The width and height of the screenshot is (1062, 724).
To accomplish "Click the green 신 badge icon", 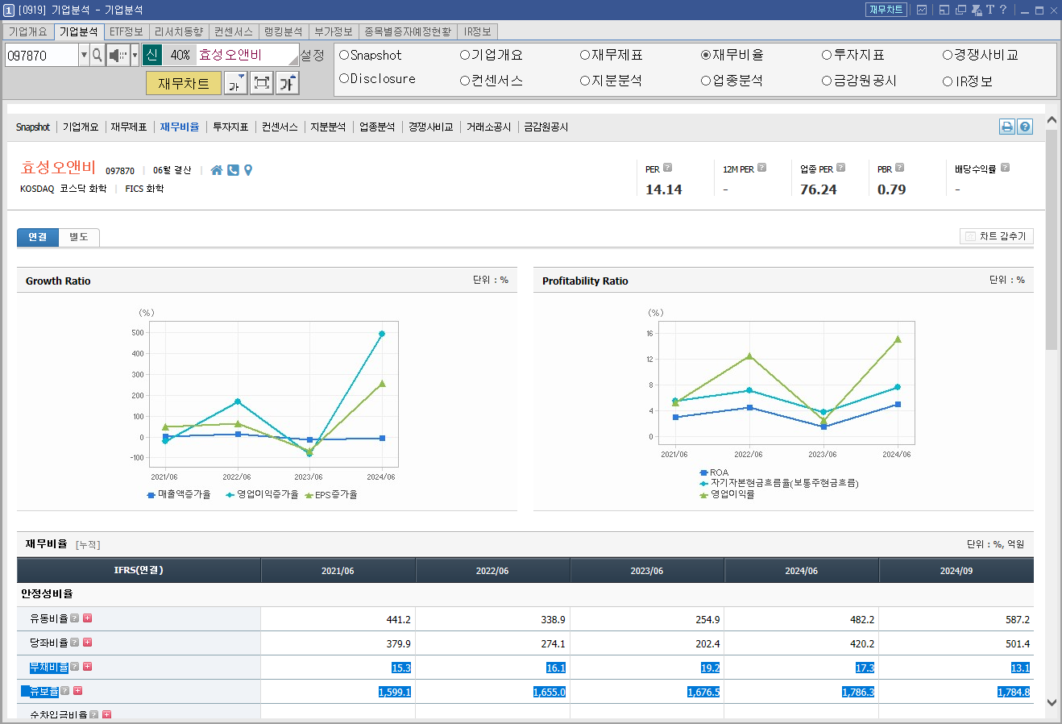I will 151,55.
